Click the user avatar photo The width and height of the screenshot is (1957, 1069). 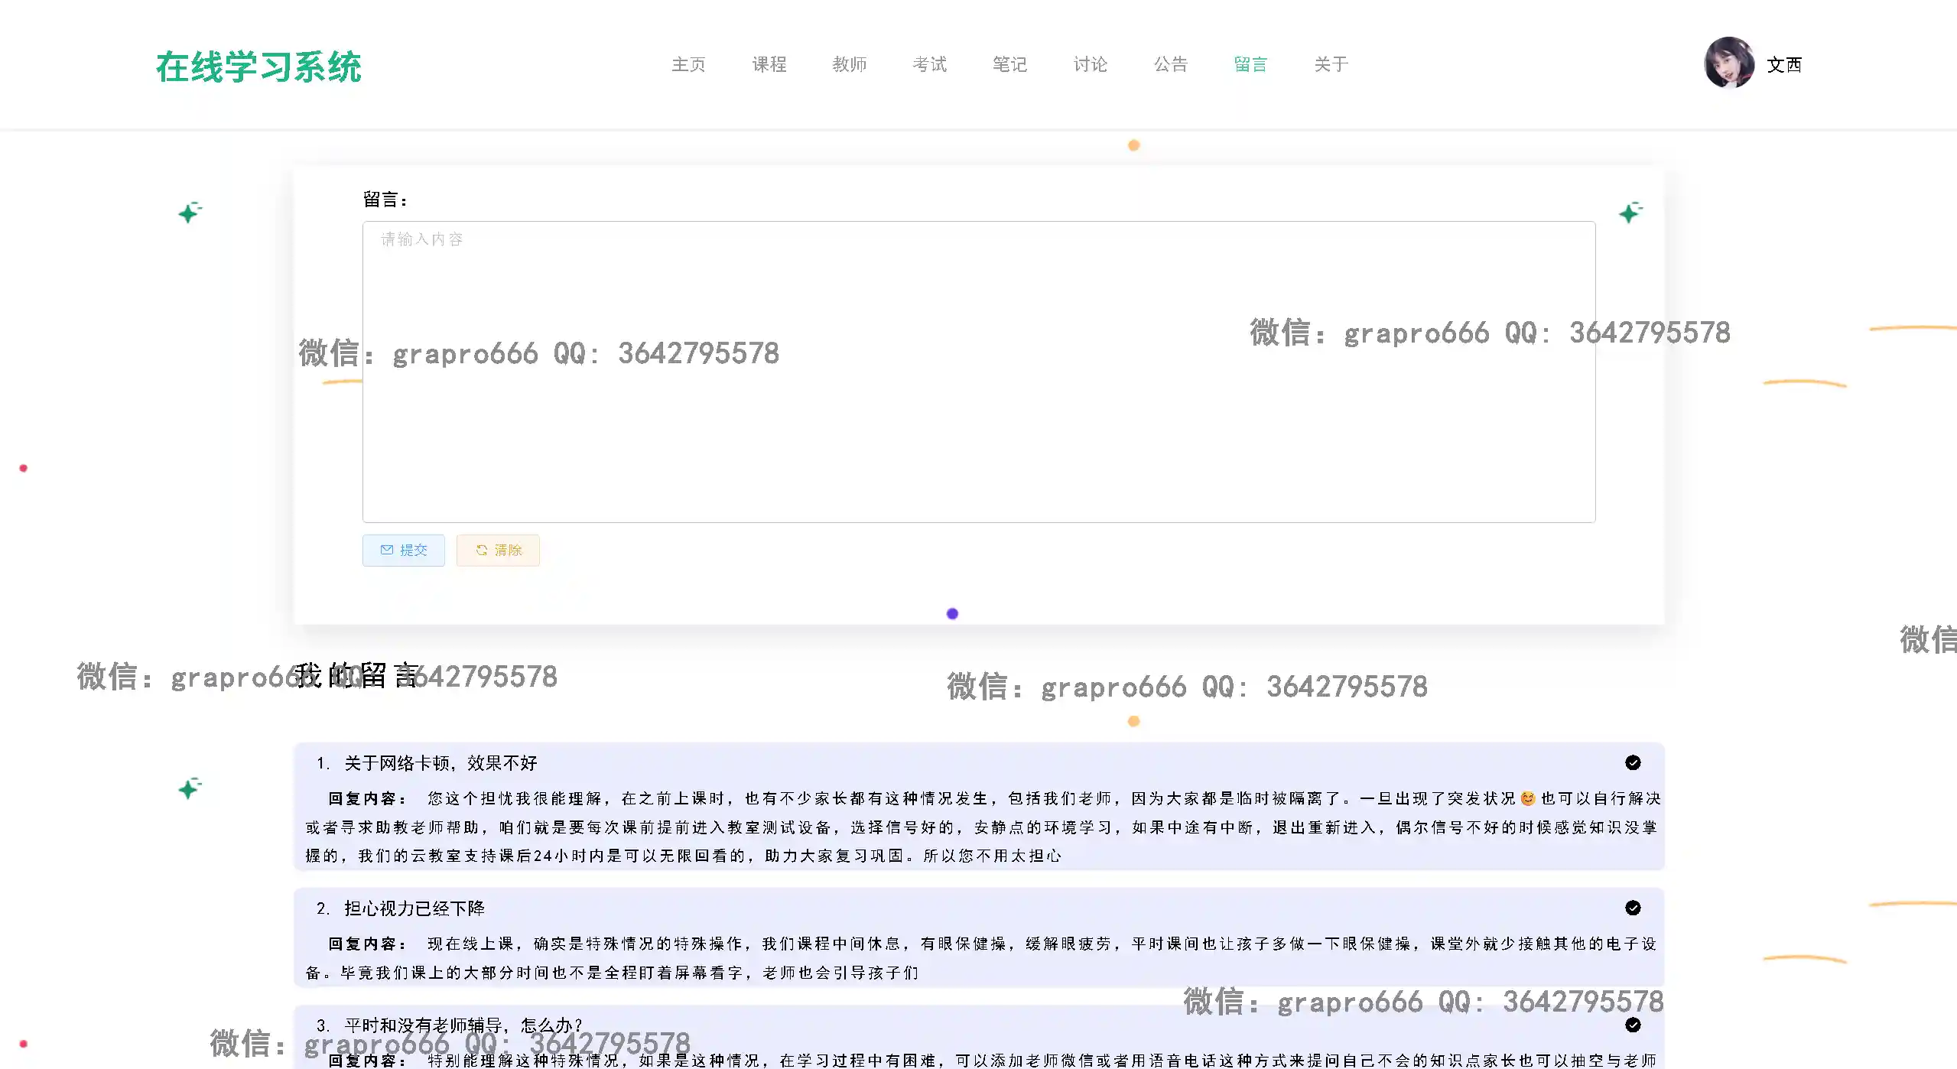(x=1728, y=63)
